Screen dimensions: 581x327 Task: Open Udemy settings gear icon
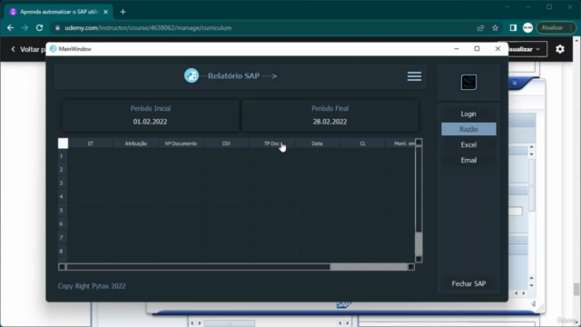[x=560, y=49]
